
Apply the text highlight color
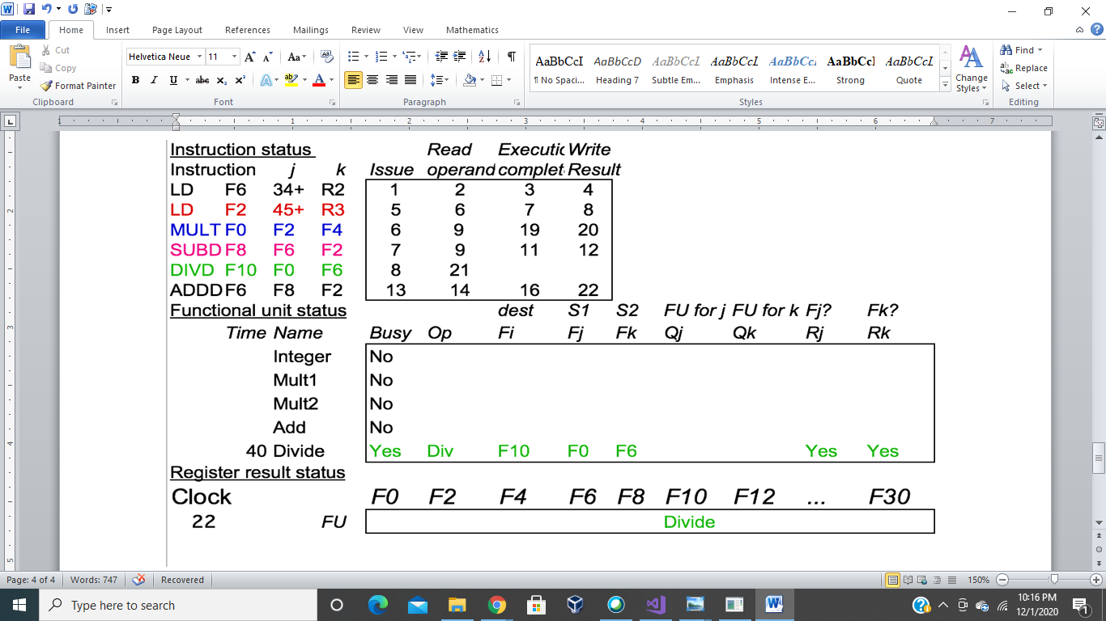tap(291, 80)
